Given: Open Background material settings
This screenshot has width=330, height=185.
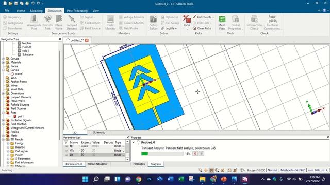Looking at the screenshot, I should point(13,23).
